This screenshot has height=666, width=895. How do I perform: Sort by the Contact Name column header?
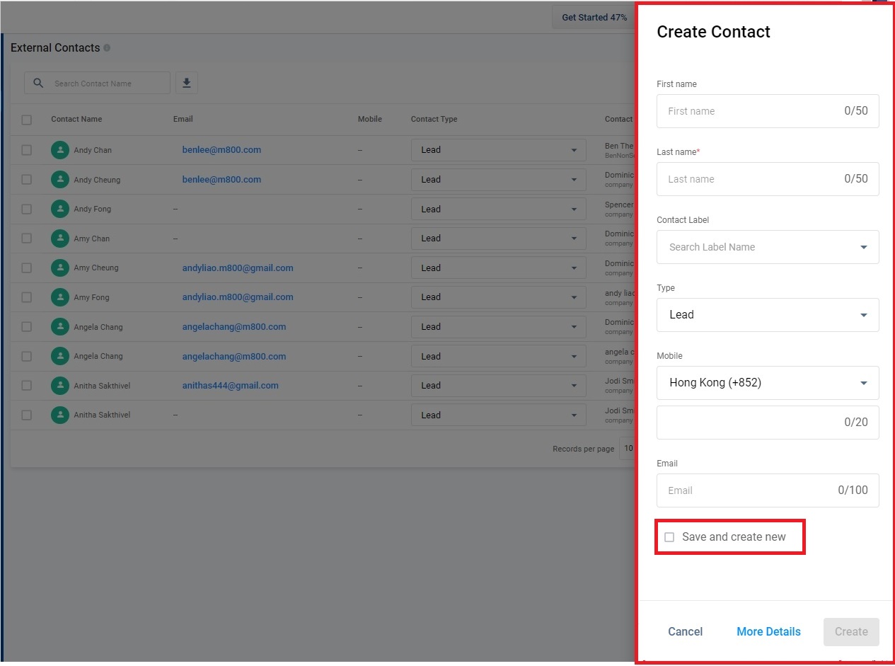coord(76,119)
